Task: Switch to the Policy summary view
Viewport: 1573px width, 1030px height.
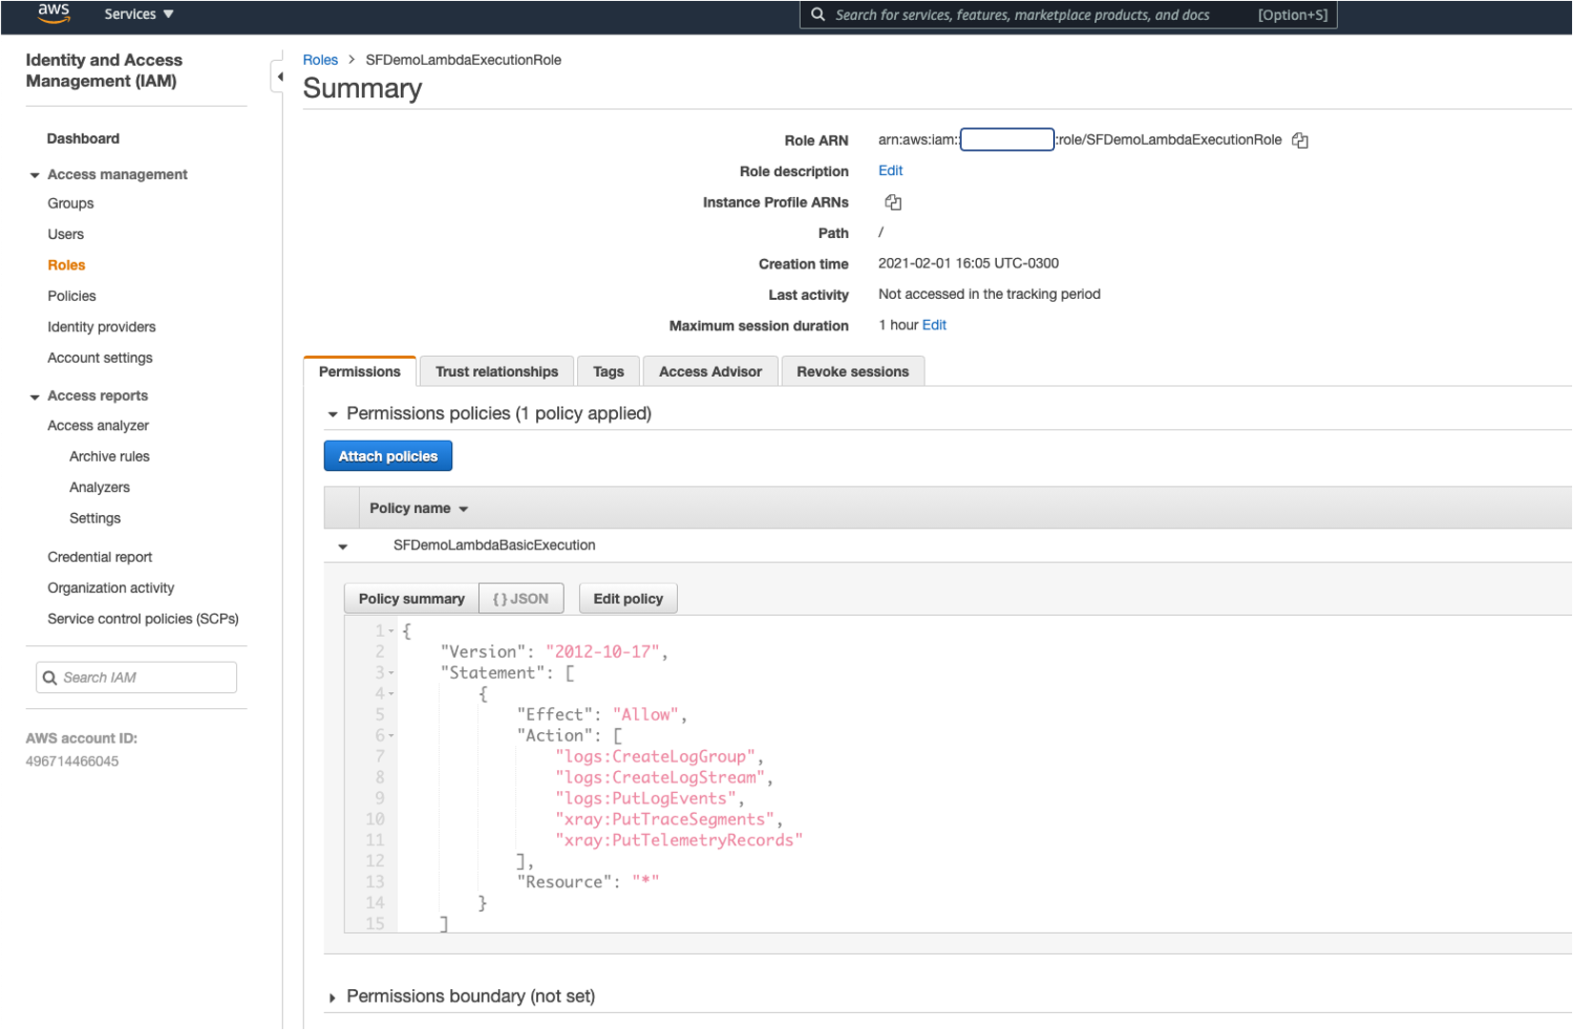Action: pyautogui.click(x=411, y=599)
